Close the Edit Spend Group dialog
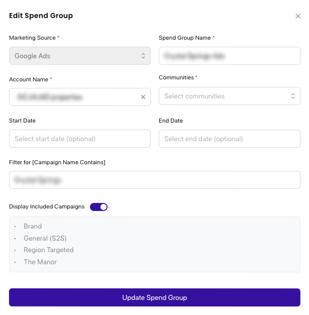This screenshot has width=309, height=315. [298, 16]
